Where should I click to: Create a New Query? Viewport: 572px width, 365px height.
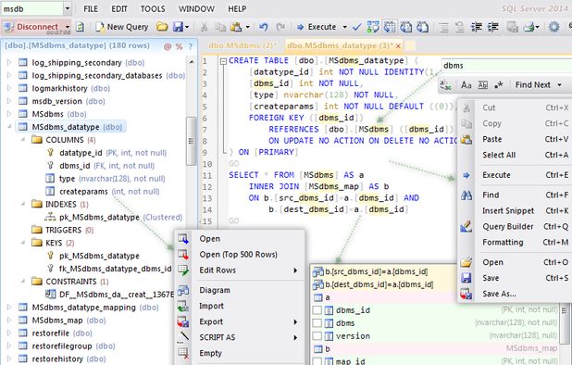point(122,27)
